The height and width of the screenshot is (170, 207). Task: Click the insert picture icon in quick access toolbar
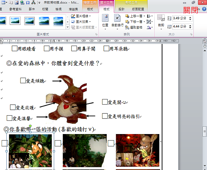tap(16, 2)
